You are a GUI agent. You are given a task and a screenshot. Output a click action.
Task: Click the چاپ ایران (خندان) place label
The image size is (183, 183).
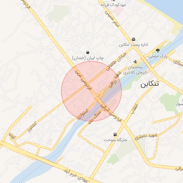[x=88, y=58]
